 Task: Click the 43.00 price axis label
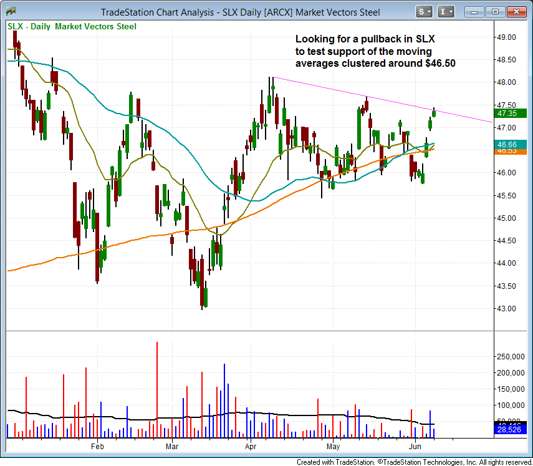click(x=506, y=309)
